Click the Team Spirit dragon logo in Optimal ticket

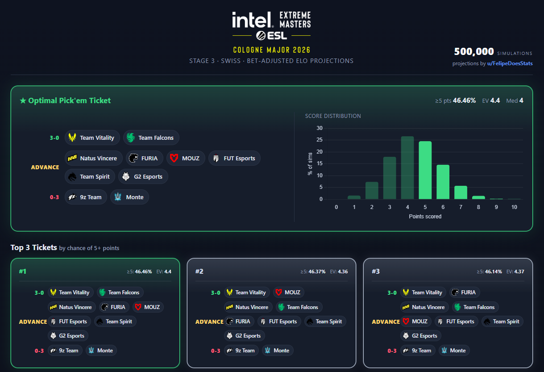(73, 176)
